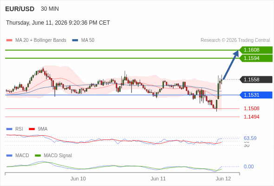Click the MACD Signal legend color swatch
The height and width of the screenshot is (186, 274).
pos(38,156)
